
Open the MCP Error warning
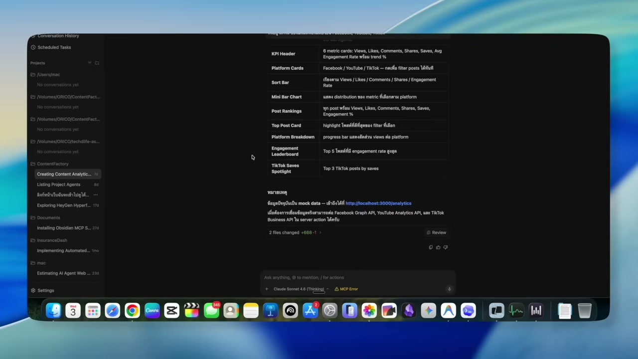tap(346, 289)
